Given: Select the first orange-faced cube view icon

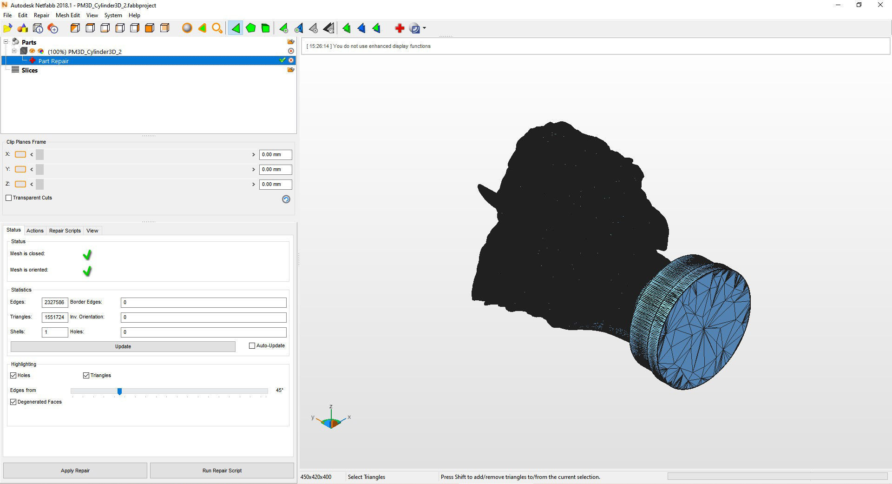Looking at the screenshot, I should click(75, 28).
